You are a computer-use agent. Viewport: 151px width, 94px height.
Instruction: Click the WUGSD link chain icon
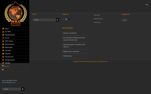(x=3, y=63)
